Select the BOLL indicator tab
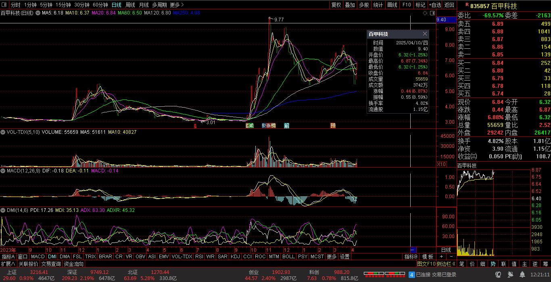The width and height of the screenshot is (551, 282). tap(288, 257)
